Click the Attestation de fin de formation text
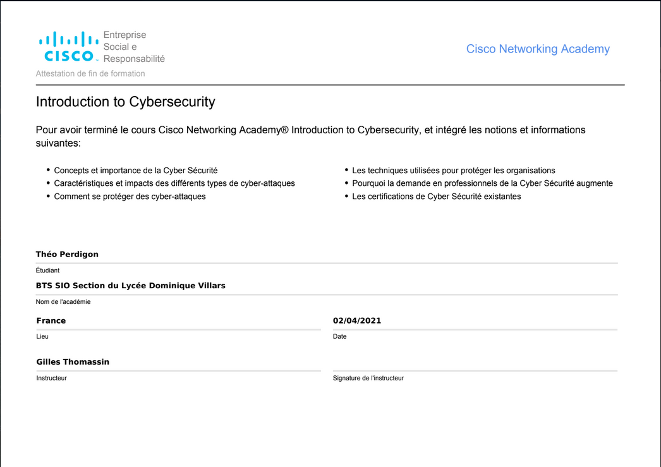 (90, 73)
